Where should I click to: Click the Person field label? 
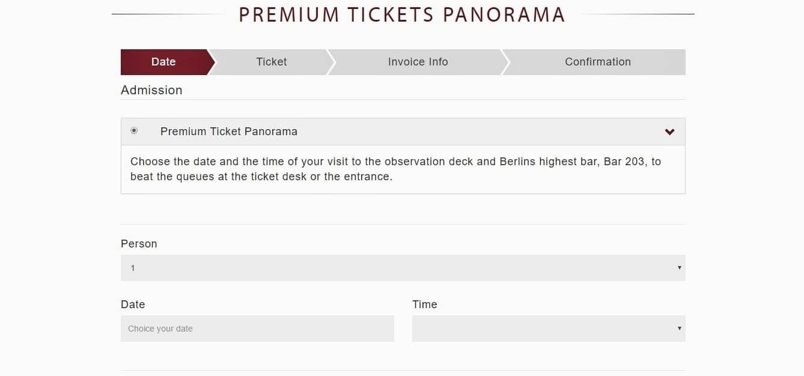pyautogui.click(x=139, y=244)
